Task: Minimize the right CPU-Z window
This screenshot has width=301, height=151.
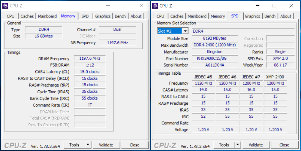Action: pyautogui.click(x=257, y=6)
